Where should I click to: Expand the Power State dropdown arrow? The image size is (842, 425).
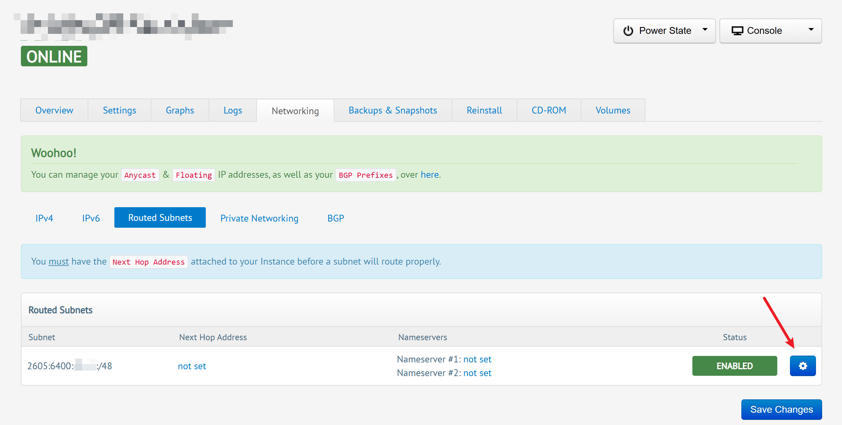[x=705, y=30]
